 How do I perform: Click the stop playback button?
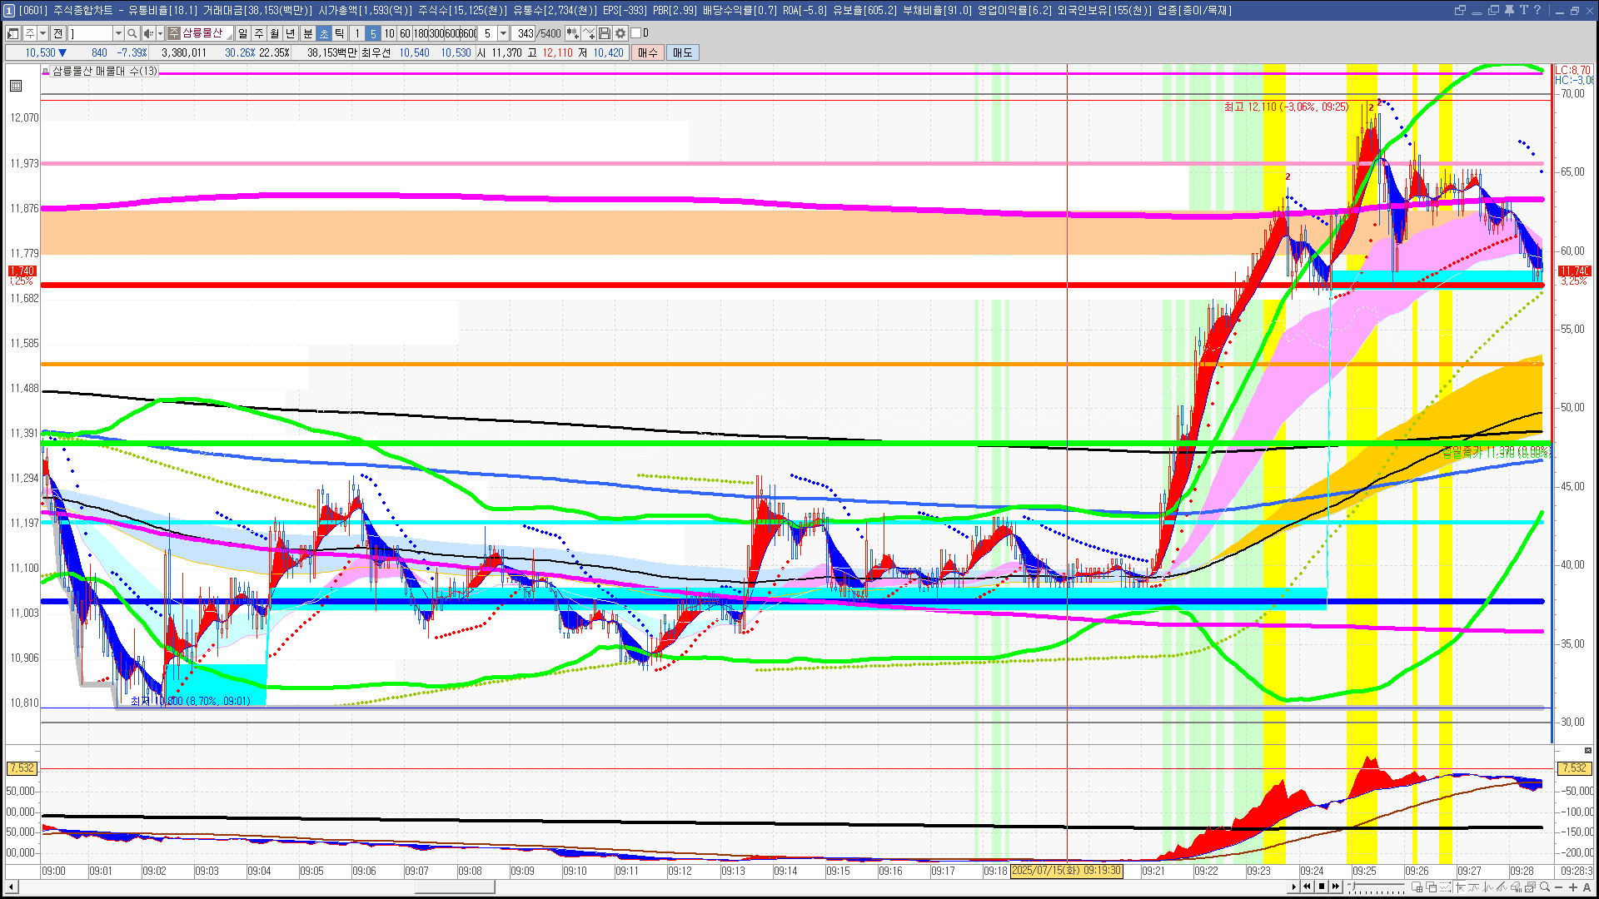pos(1321,887)
